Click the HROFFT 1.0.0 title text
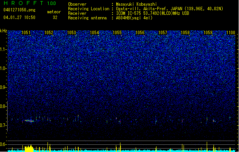This screenshot has width=239, height=152. [30, 3]
